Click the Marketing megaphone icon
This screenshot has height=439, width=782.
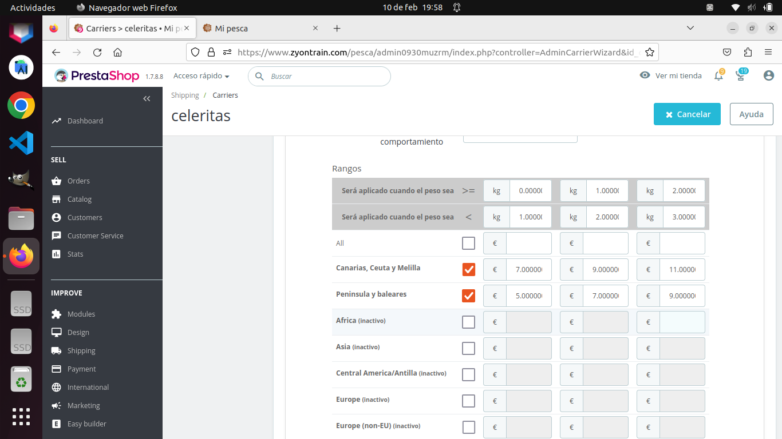click(56, 405)
